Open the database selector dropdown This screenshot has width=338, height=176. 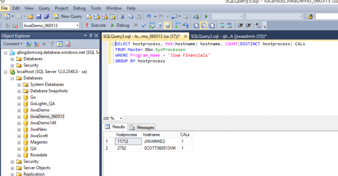[x=76, y=25]
